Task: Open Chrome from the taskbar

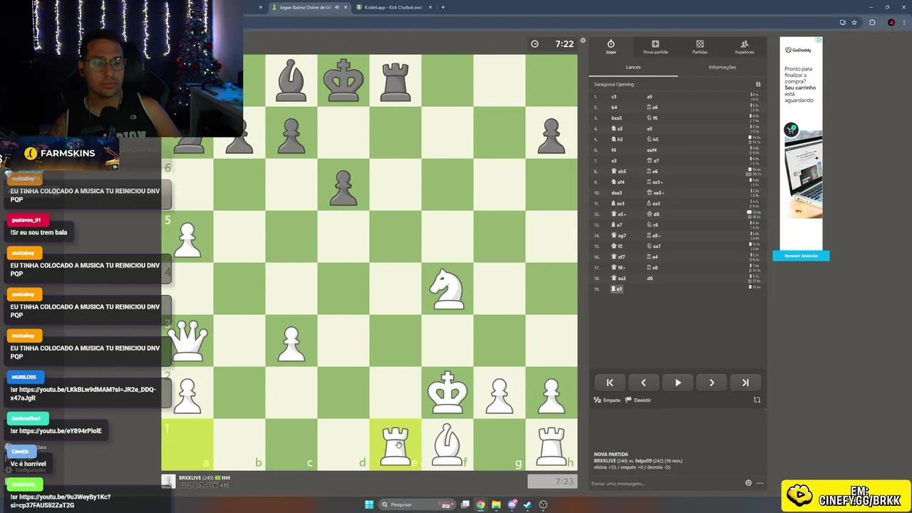Action: [x=480, y=504]
